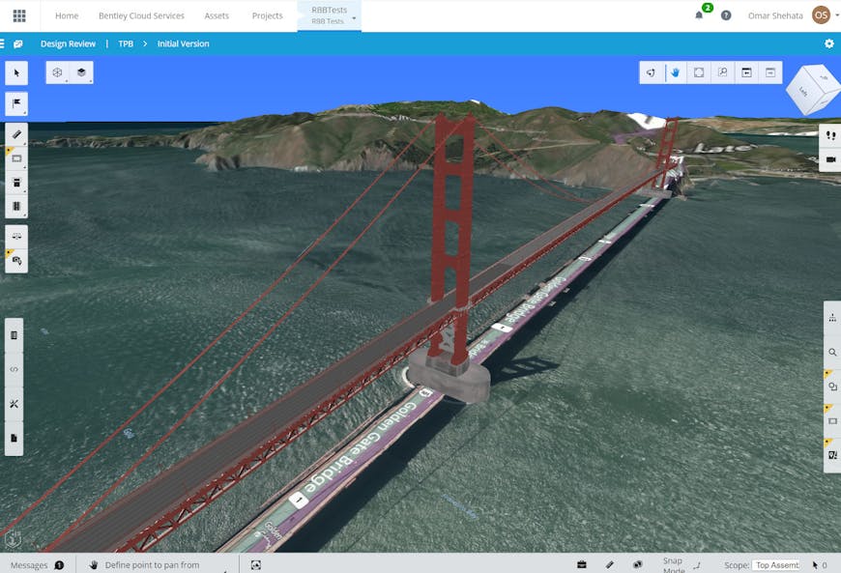Click the TPB breadcrumb link
841x573 pixels.
pos(126,43)
